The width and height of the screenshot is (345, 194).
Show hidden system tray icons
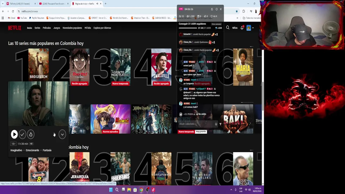coord(231,190)
